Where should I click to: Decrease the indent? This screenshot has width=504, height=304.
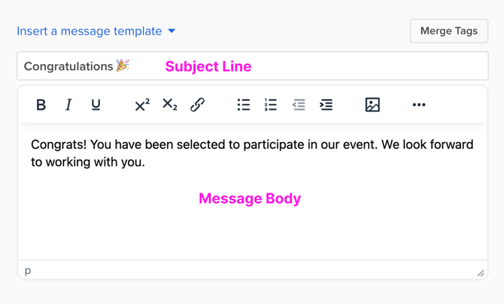299,105
